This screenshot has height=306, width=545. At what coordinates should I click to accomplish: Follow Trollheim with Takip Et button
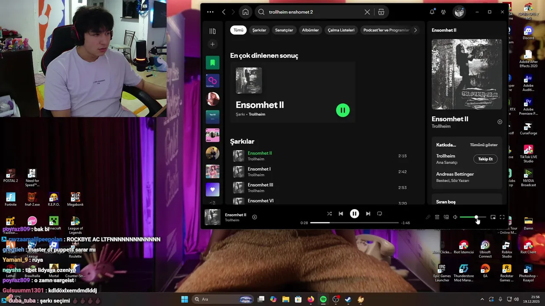point(485,159)
